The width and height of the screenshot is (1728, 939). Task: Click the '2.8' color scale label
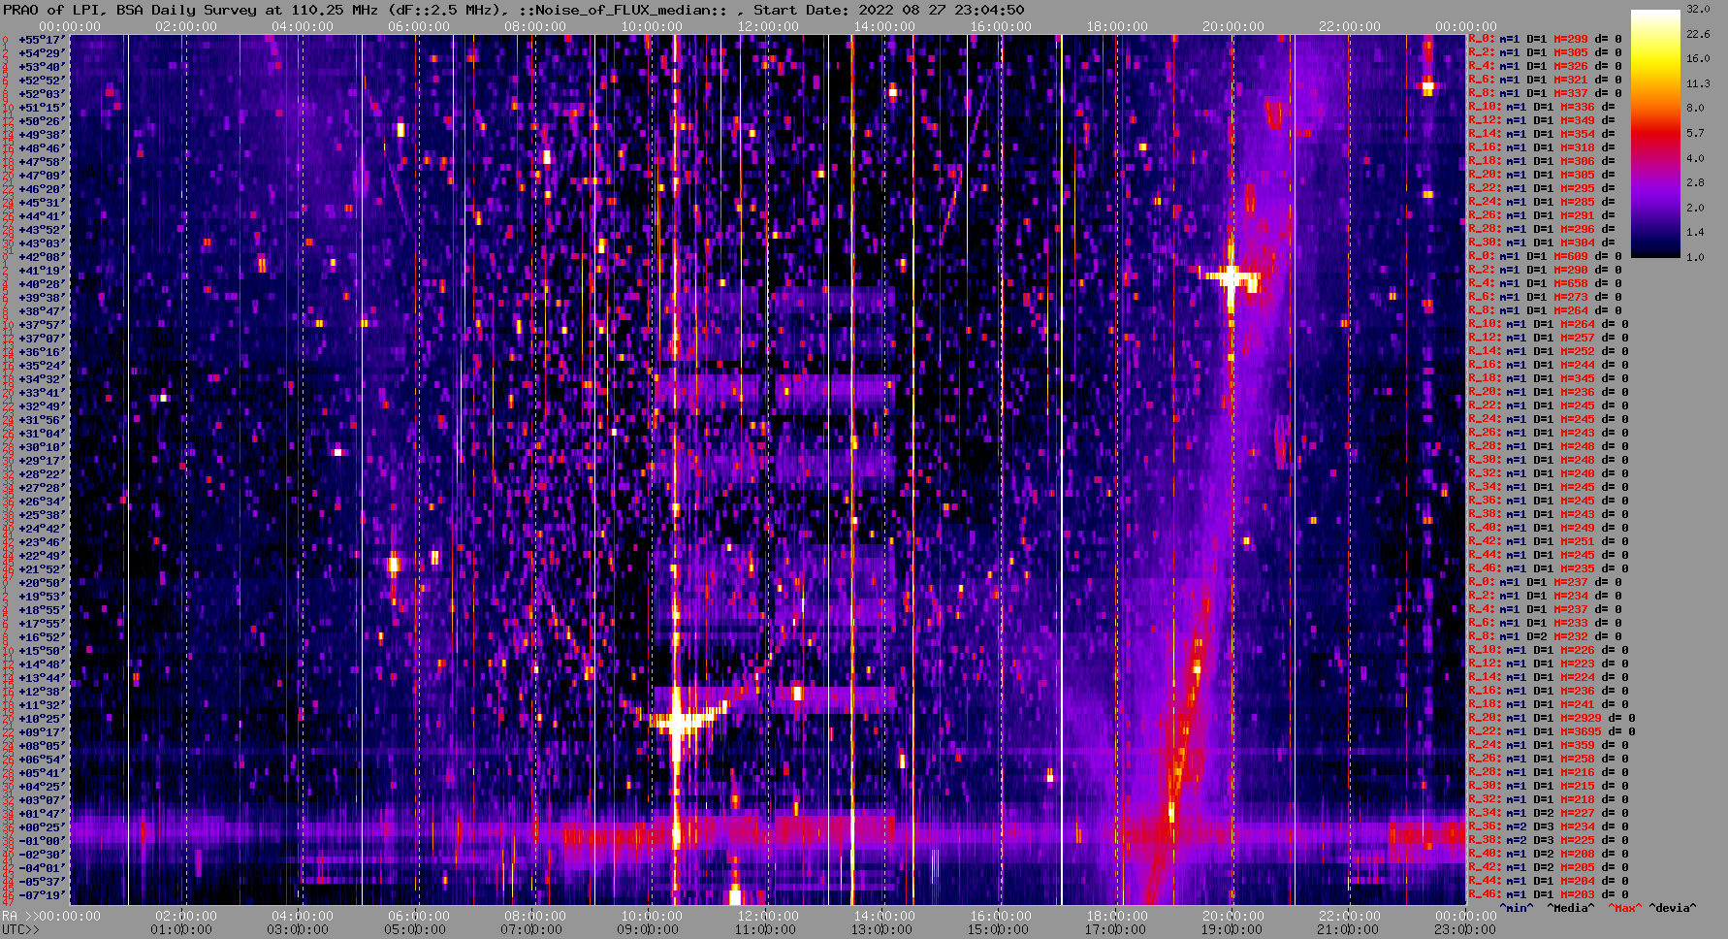pyautogui.click(x=1694, y=182)
